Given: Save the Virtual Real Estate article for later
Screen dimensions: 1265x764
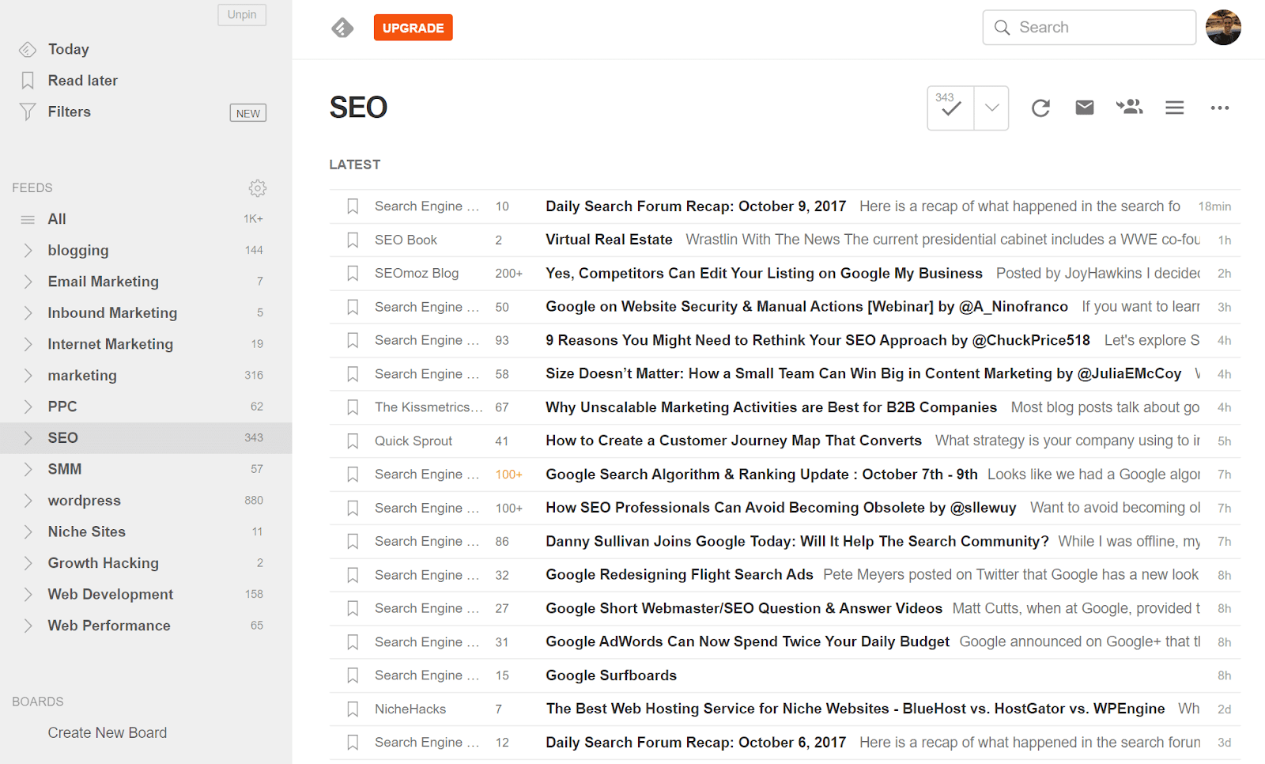Looking at the screenshot, I should (x=353, y=240).
